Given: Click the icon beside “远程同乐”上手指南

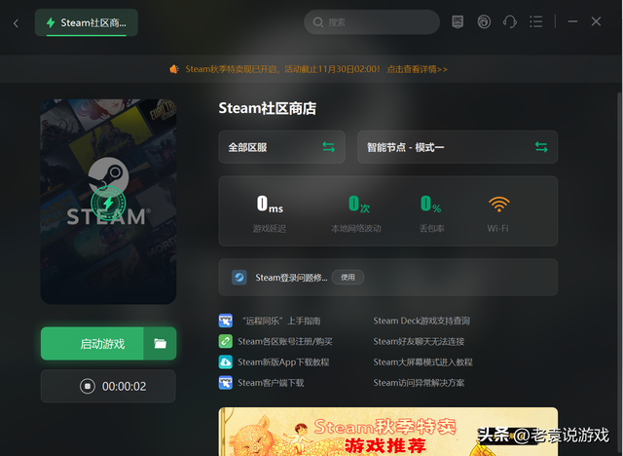Looking at the screenshot, I should 225,321.
